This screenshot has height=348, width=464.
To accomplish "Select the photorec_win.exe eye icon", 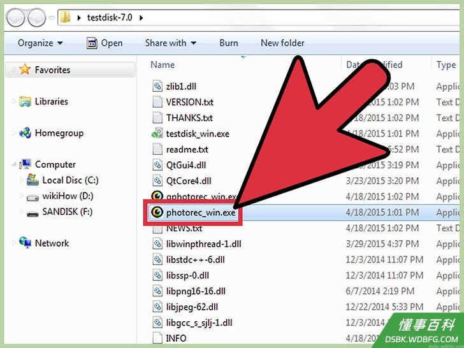I will coord(157,212).
